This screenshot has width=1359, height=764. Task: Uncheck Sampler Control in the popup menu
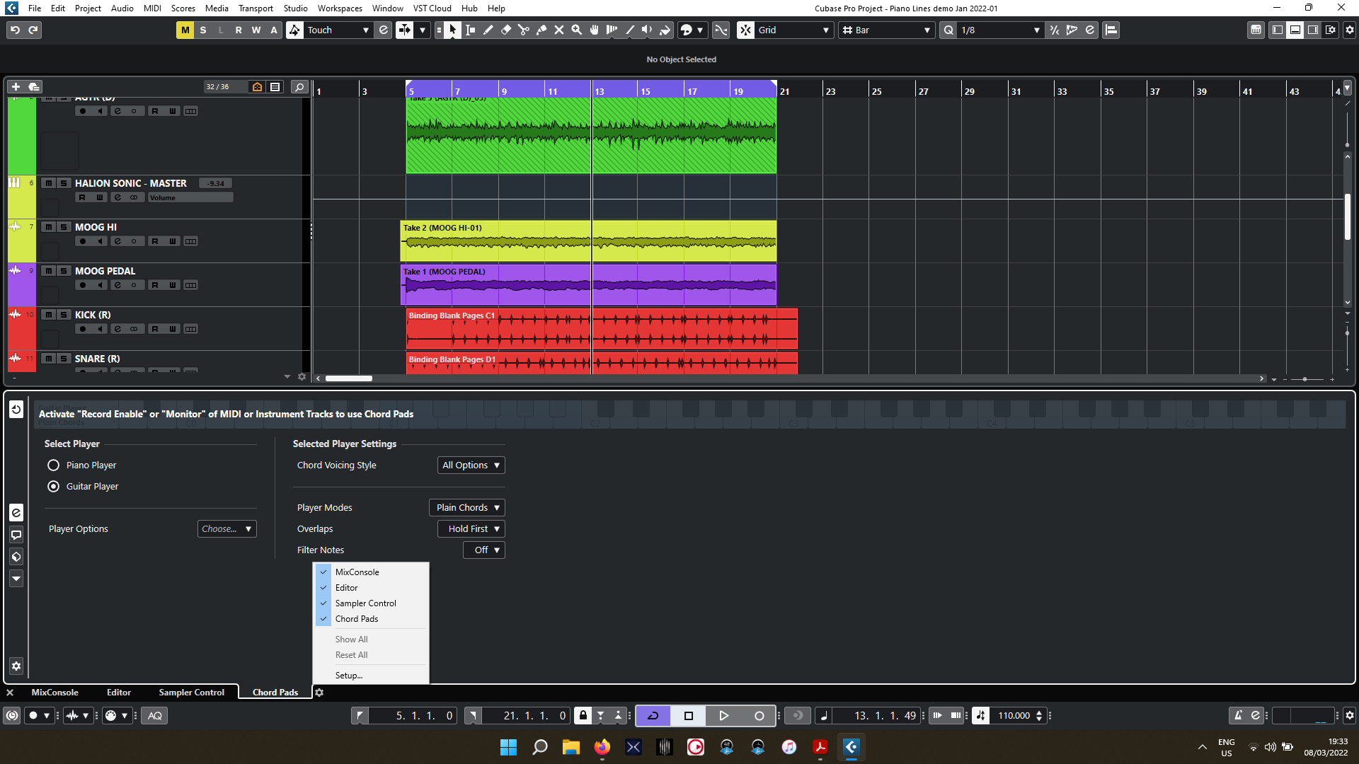(x=365, y=603)
